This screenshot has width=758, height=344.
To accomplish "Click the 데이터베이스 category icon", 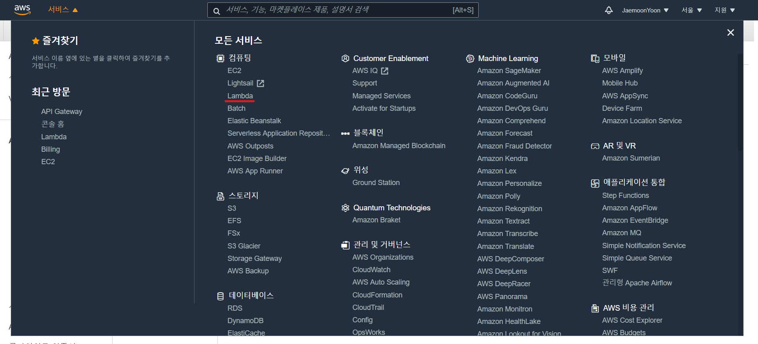I will click(220, 296).
